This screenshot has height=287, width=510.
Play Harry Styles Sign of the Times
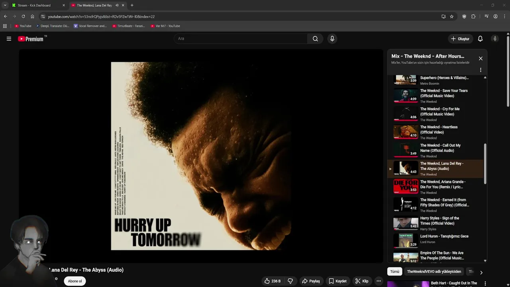tap(435, 223)
